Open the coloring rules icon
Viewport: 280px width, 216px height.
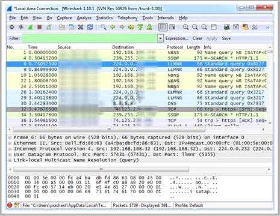pos(245,27)
